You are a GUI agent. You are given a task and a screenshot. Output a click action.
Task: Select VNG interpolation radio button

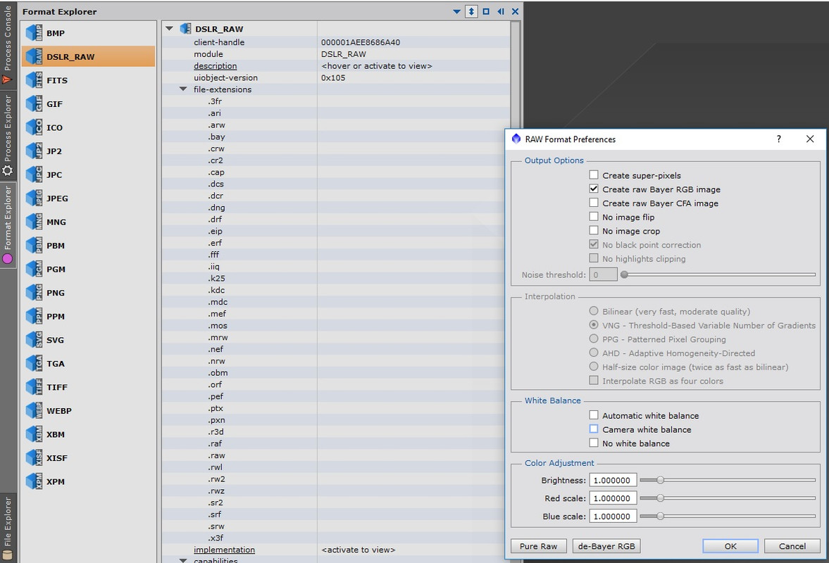point(594,325)
